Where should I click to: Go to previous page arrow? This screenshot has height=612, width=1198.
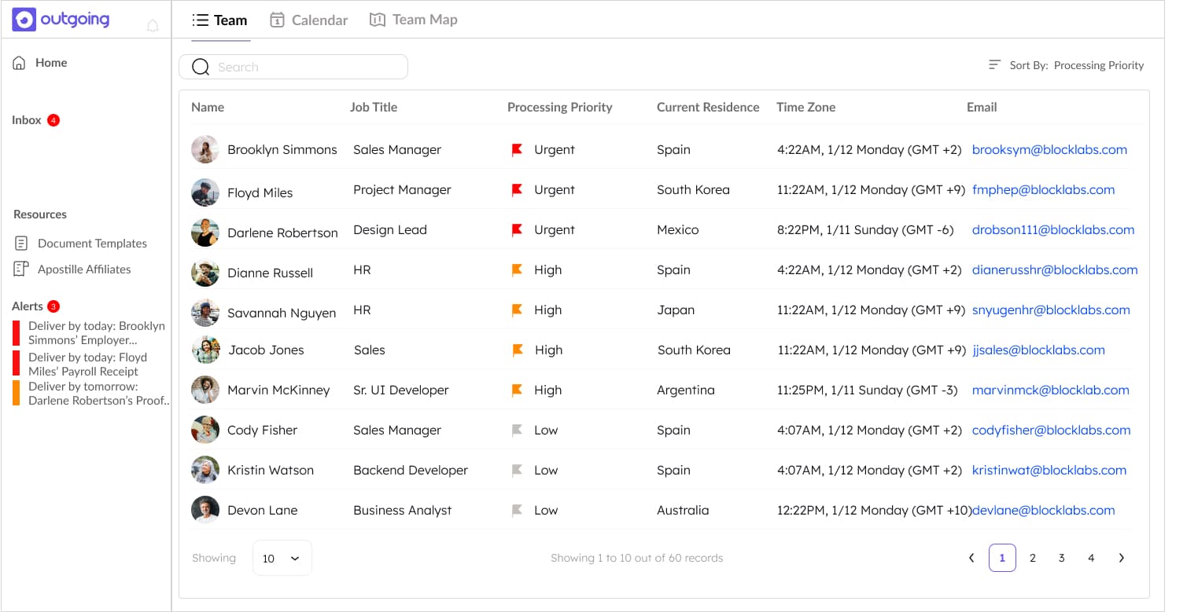point(971,558)
